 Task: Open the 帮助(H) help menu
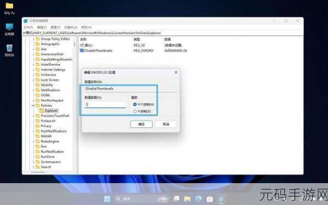click(x=86, y=27)
